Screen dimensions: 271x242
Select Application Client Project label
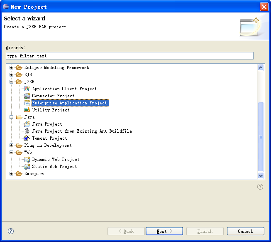[x=64, y=89]
